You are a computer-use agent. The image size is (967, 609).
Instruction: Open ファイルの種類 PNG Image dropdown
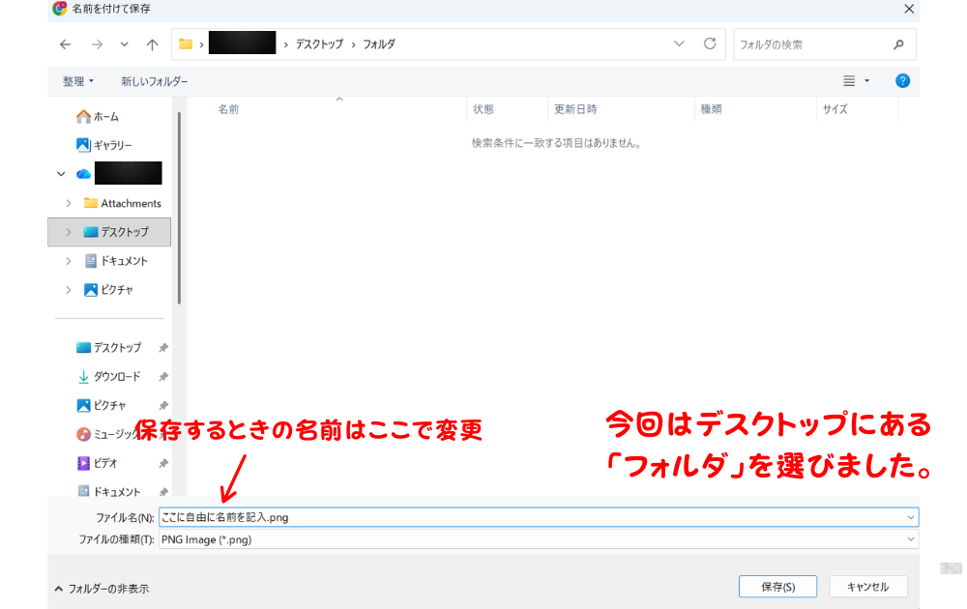pyautogui.click(x=538, y=539)
